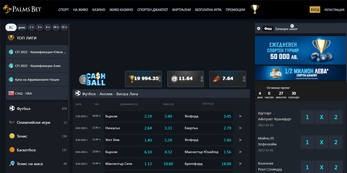Screen dimensions: 347x173
Task: Select the 72 ч time filter
Action: point(64,27)
